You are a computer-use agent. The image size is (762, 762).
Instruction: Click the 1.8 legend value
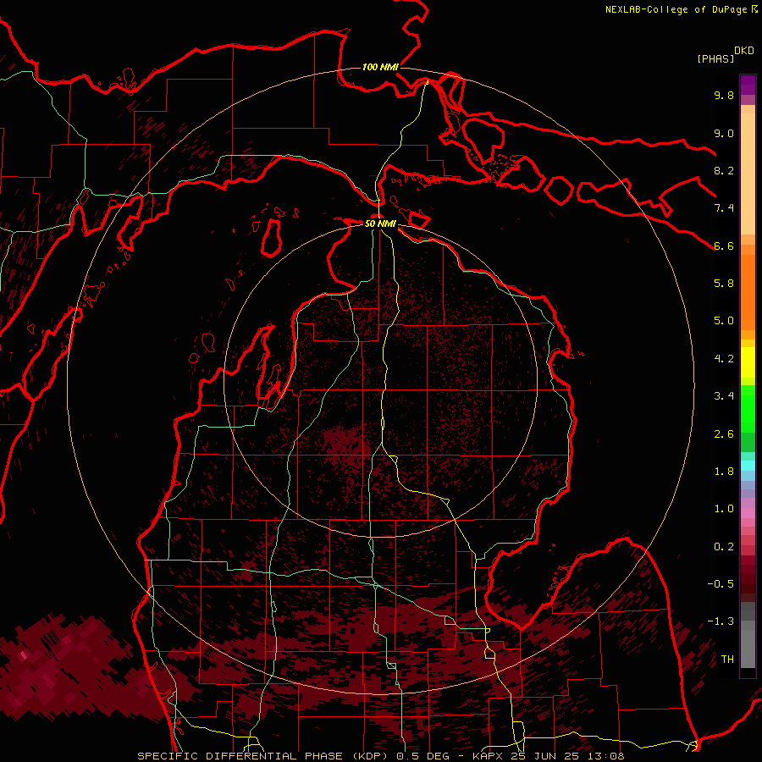(x=724, y=472)
